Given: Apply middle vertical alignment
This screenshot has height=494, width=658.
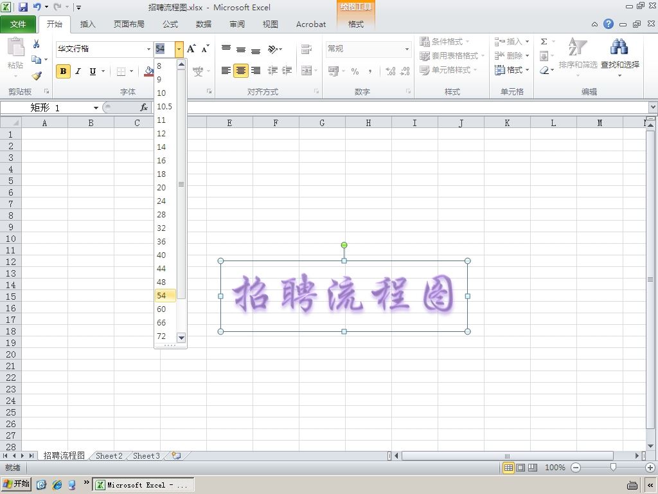Looking at the screenshot, I should [241, 49].
